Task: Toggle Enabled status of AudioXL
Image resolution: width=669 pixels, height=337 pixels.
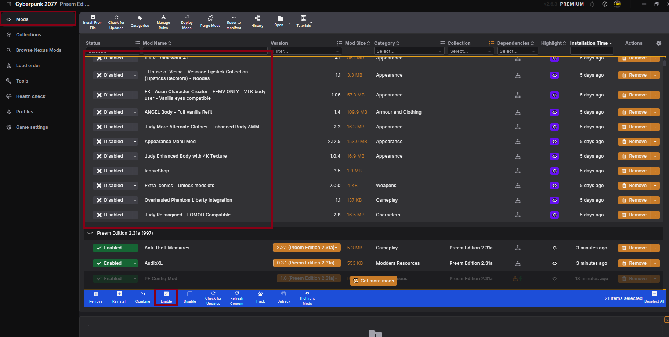Action: tap(112, 263)
